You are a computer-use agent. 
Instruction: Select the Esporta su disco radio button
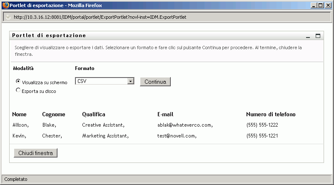pos(18,90)
